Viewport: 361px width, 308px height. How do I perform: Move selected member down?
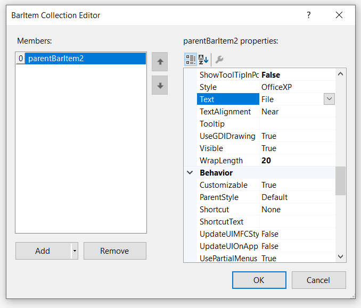click(x=160, y=85)
